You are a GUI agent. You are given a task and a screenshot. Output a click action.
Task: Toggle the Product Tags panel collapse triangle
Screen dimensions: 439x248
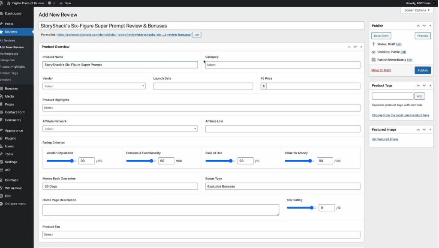[430, 86]
